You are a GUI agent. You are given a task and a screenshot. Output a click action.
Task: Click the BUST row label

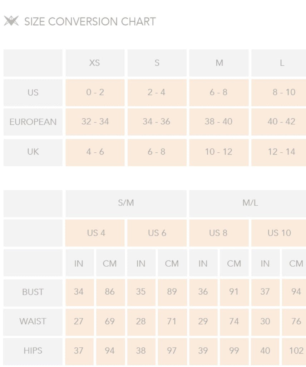pos(33,292)
